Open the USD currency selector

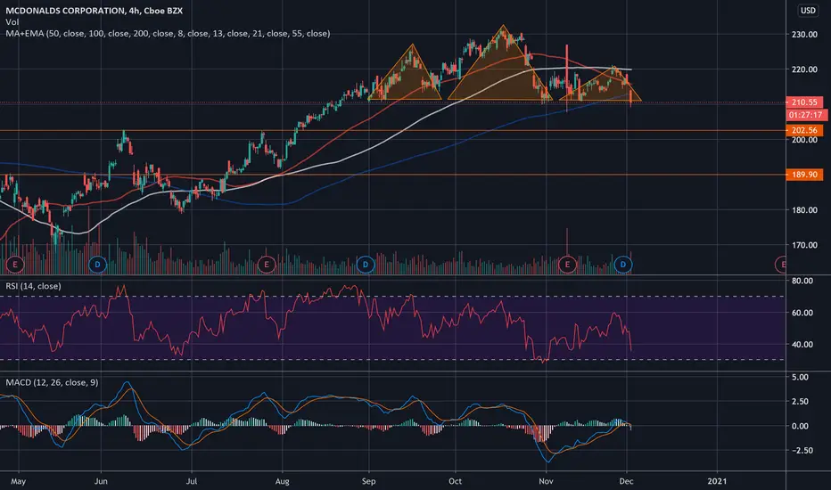pyautogui.click(x=808, y=11)
